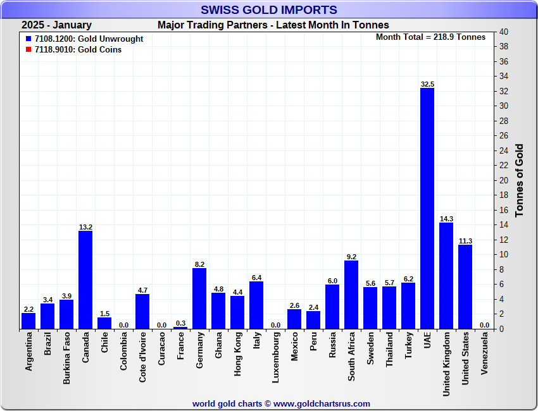Click the Italy bar showing 6.4
The width and height of the screenshot is (538, 411).
[x=256, y=305]
